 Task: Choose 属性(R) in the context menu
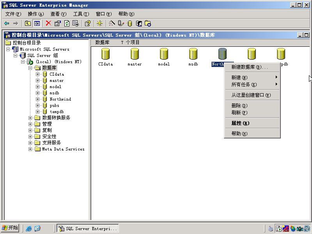(x=252, y=123)
